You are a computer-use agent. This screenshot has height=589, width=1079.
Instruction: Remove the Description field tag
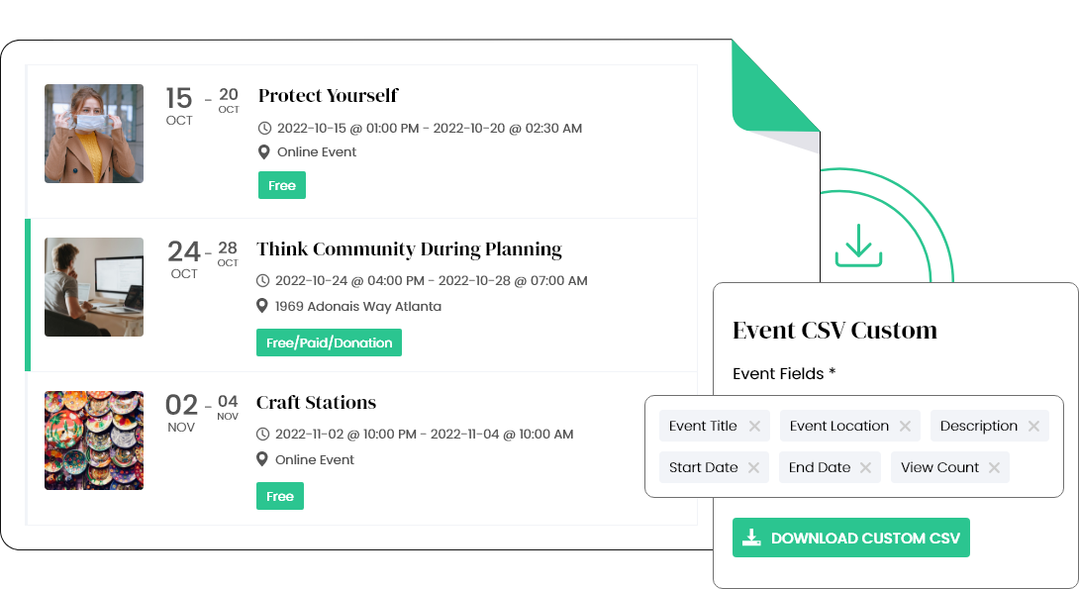coord(1033,427)
